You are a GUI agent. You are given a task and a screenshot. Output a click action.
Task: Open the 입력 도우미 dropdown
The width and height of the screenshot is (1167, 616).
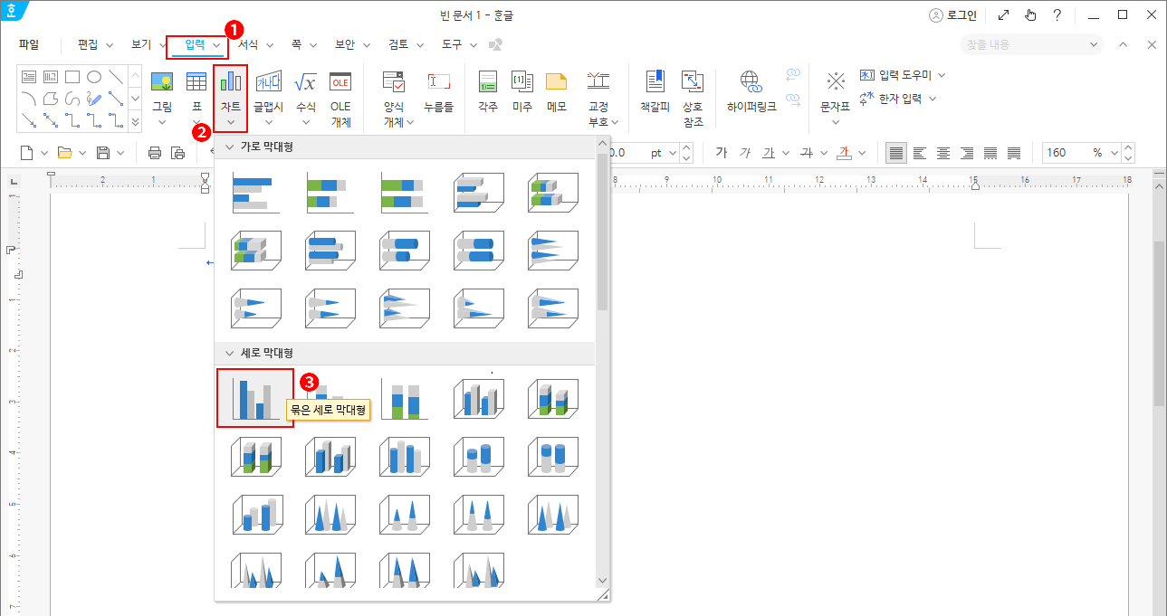942,75
